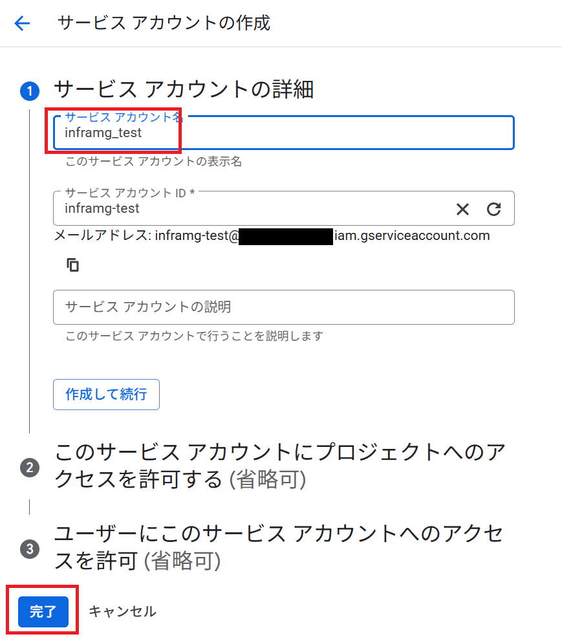
Task: Click the サービス アカウントの説明 field
Action: pos(284,307)
